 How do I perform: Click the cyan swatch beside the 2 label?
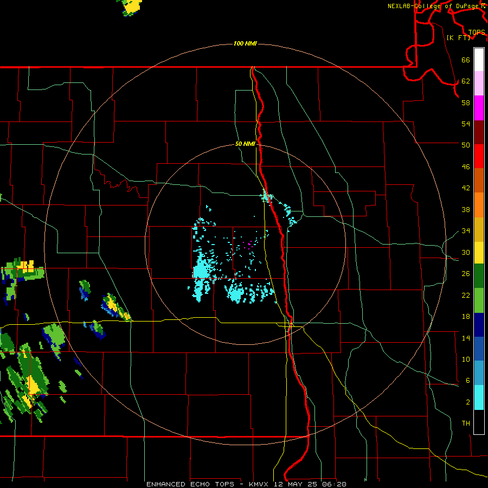tap(479, 397)
